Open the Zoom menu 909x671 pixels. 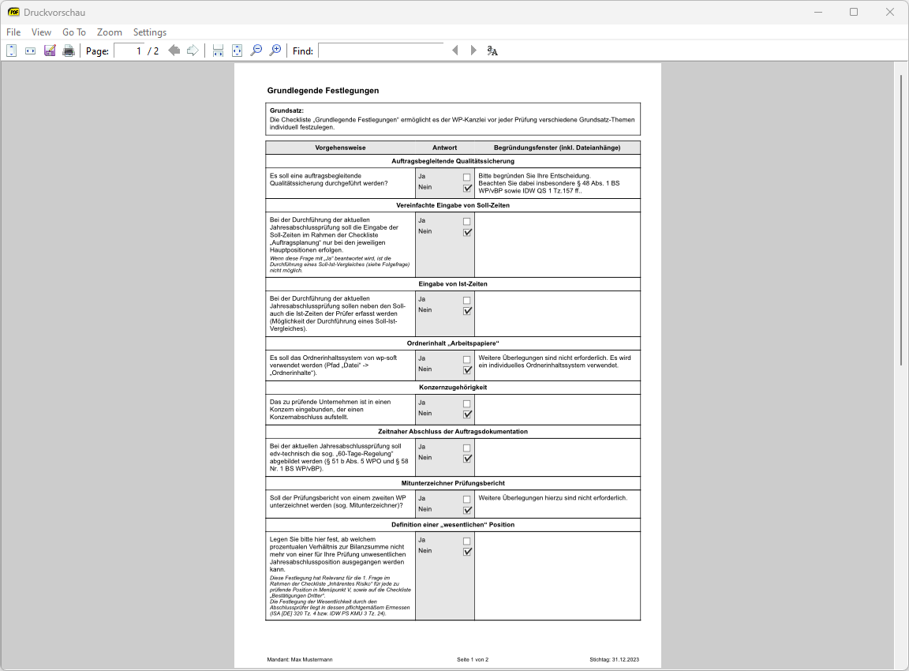110,32
